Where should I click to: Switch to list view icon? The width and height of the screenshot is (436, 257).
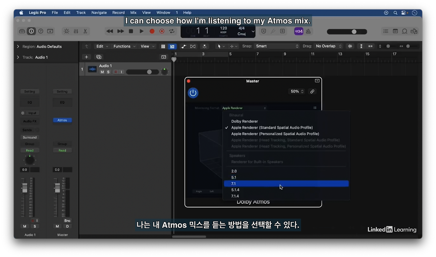[172, 46]
